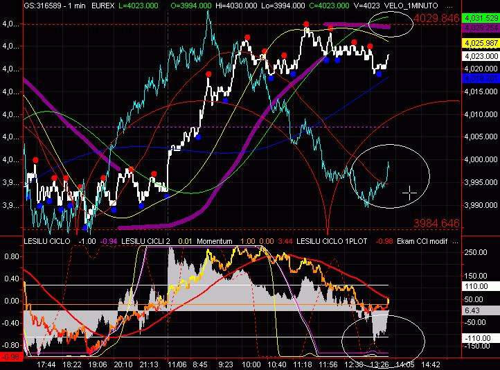The height and width of the screenshot is (370, 500).
Task: Click the yellow 4,025.987 price tag
Action: 481,44
